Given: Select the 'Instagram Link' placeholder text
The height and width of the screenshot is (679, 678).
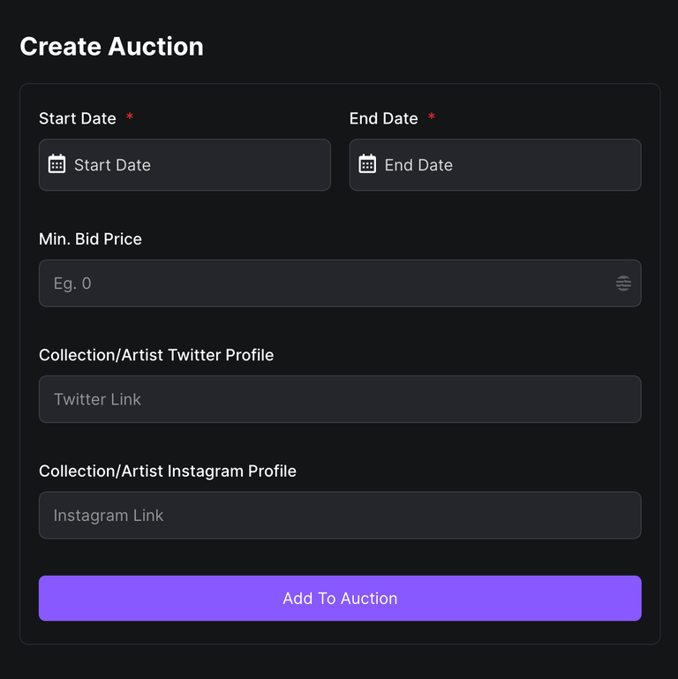Looking at the screenshot, I should pyautogui.click(x=109, y=516).
